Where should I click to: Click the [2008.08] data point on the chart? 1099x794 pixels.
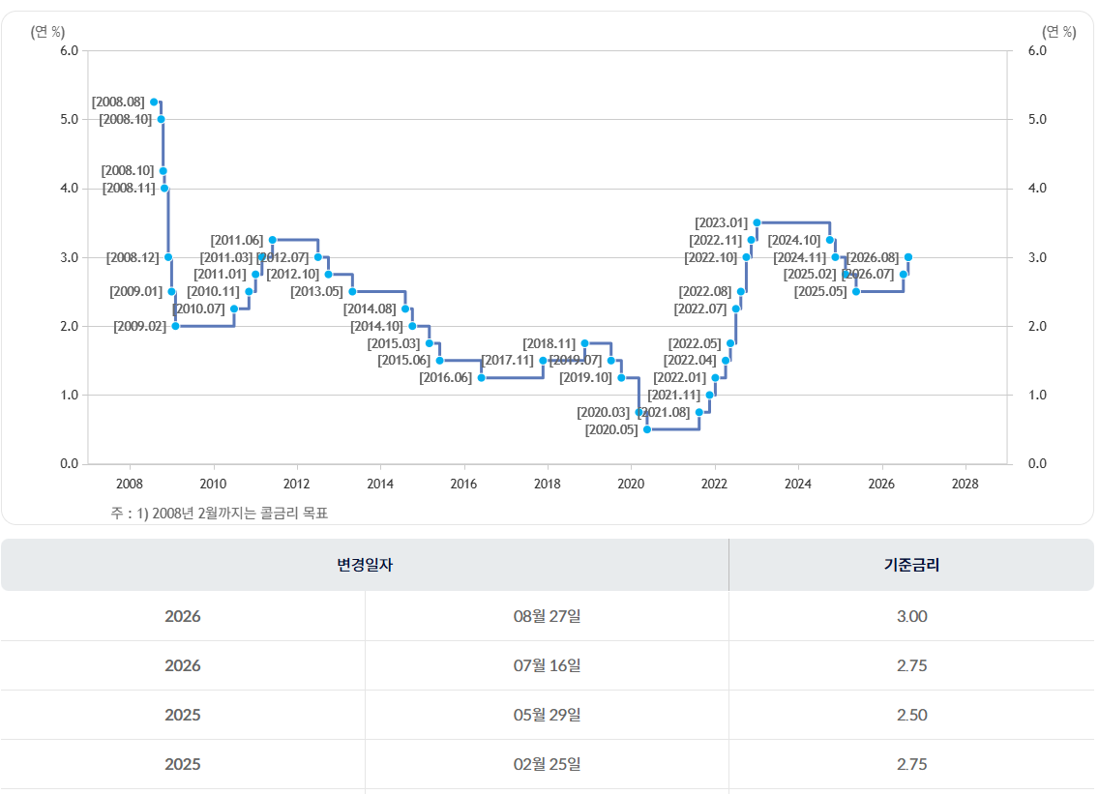[154, 103]
